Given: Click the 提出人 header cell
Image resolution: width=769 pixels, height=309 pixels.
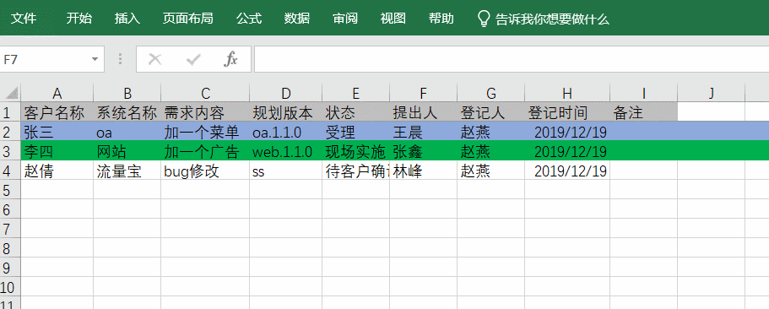Looking at the screenshot, I should coord(423,112).
